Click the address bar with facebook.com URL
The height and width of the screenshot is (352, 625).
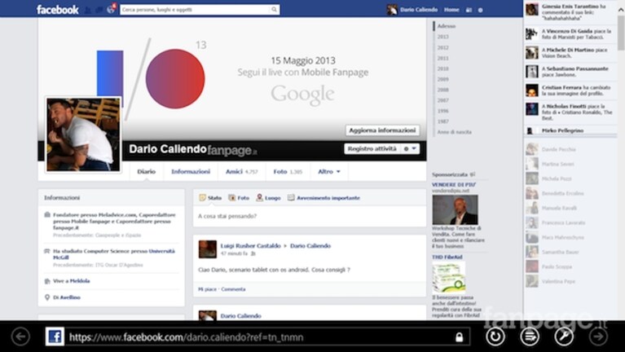click(259, 337)
